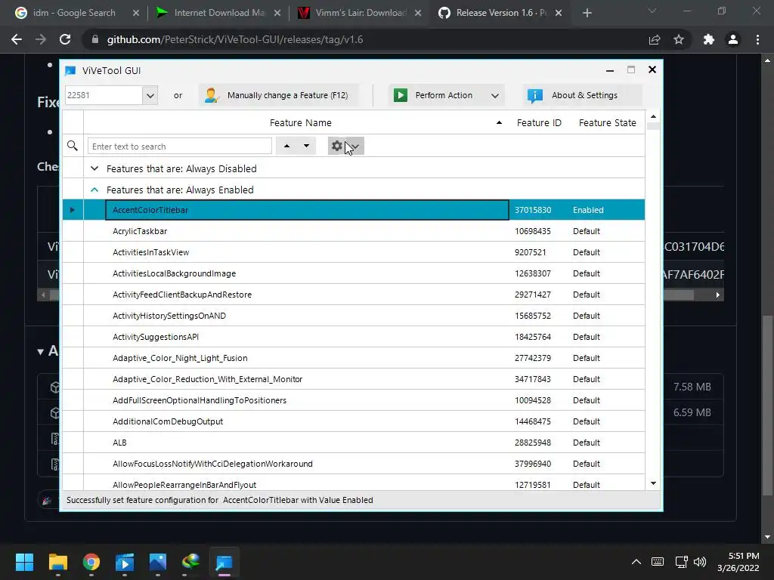Click Manually change a Feature (F12)
The image size is (774, 580).
[x=279, y=95]
